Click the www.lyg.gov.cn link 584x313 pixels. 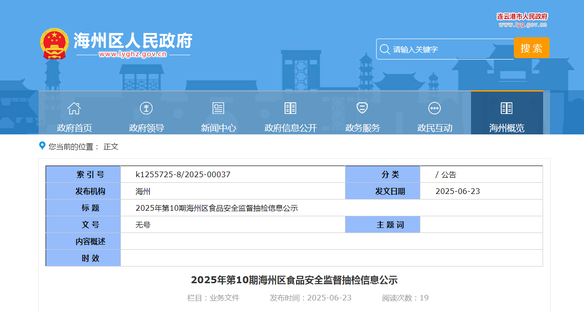click(523, 25)
